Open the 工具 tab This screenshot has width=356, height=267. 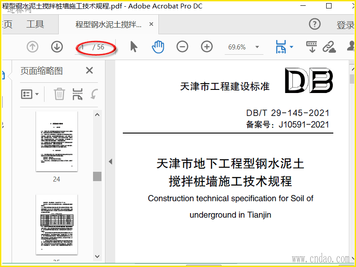coord(35,24)
